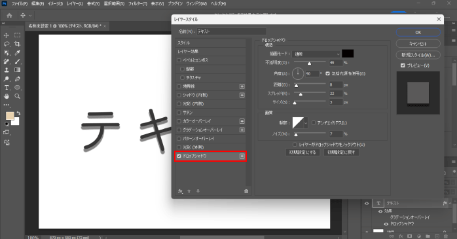
Task: Select the Pen tool
Action: [x=18, y=79]
